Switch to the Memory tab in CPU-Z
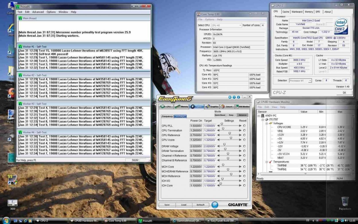The image size is (358, 224). (309, 12)
